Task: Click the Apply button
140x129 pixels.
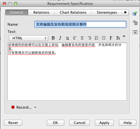Action: click(104, 123)
